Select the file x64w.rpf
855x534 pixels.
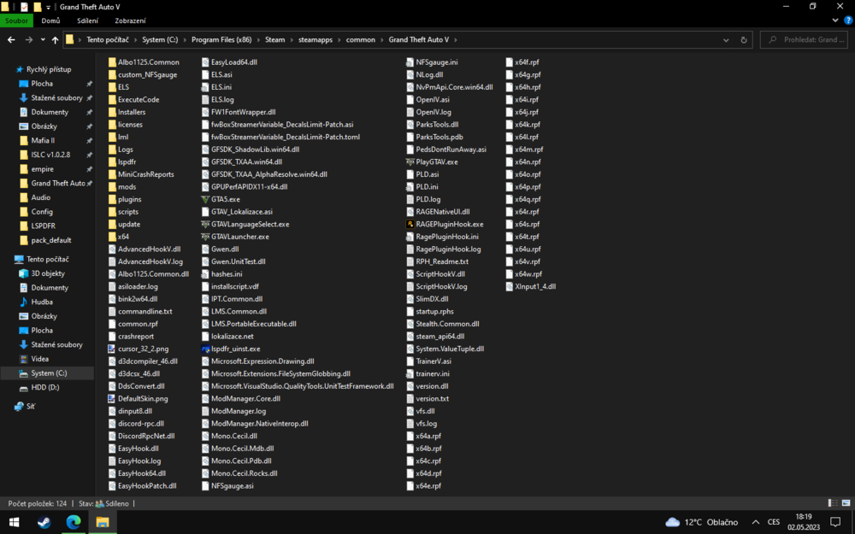click(528, 274)
